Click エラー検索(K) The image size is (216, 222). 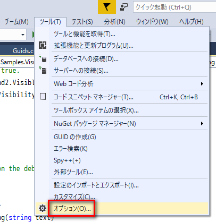pyautogui.click(x=121, y=149)
